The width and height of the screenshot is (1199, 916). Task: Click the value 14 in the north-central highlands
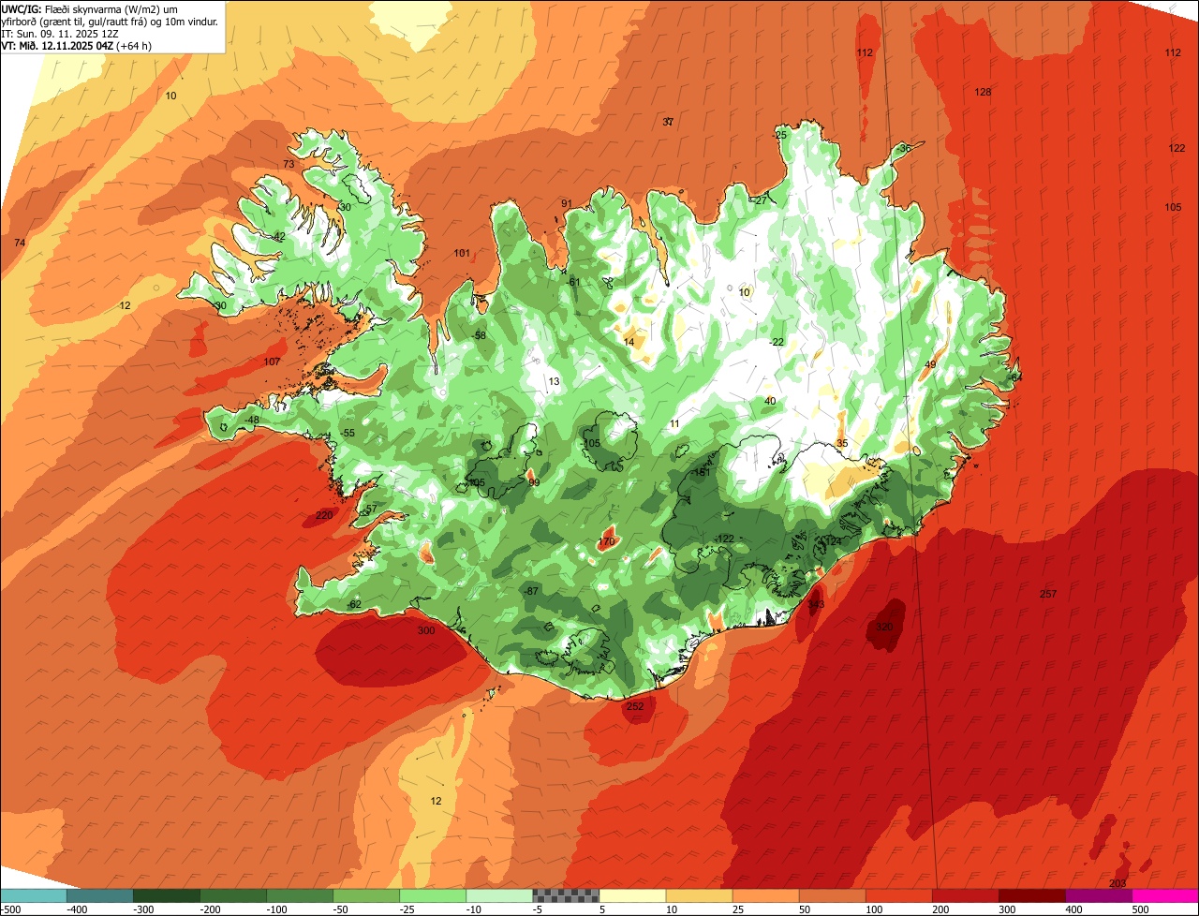click(629, 342)
